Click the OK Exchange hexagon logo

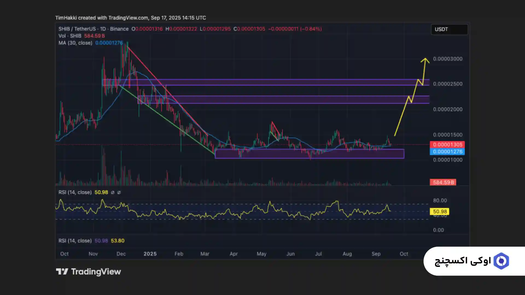click(501, 261)
